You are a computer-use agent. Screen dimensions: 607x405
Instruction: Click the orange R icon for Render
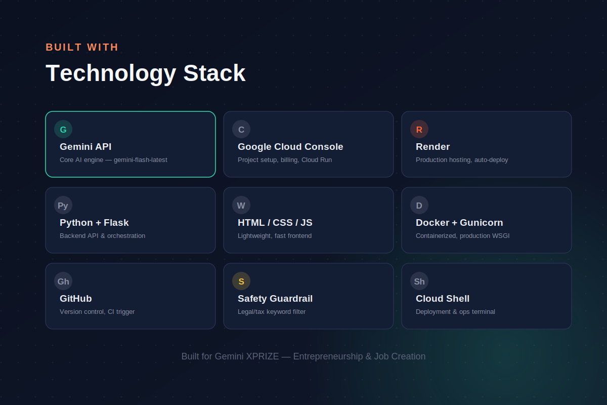coord(419,129)
